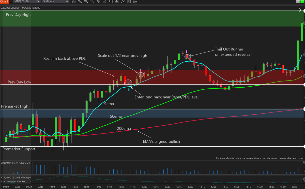Open the Strategies grid icon
This screenshot has width=305, height=189.
pyautogui.click(x=129, y=2)
